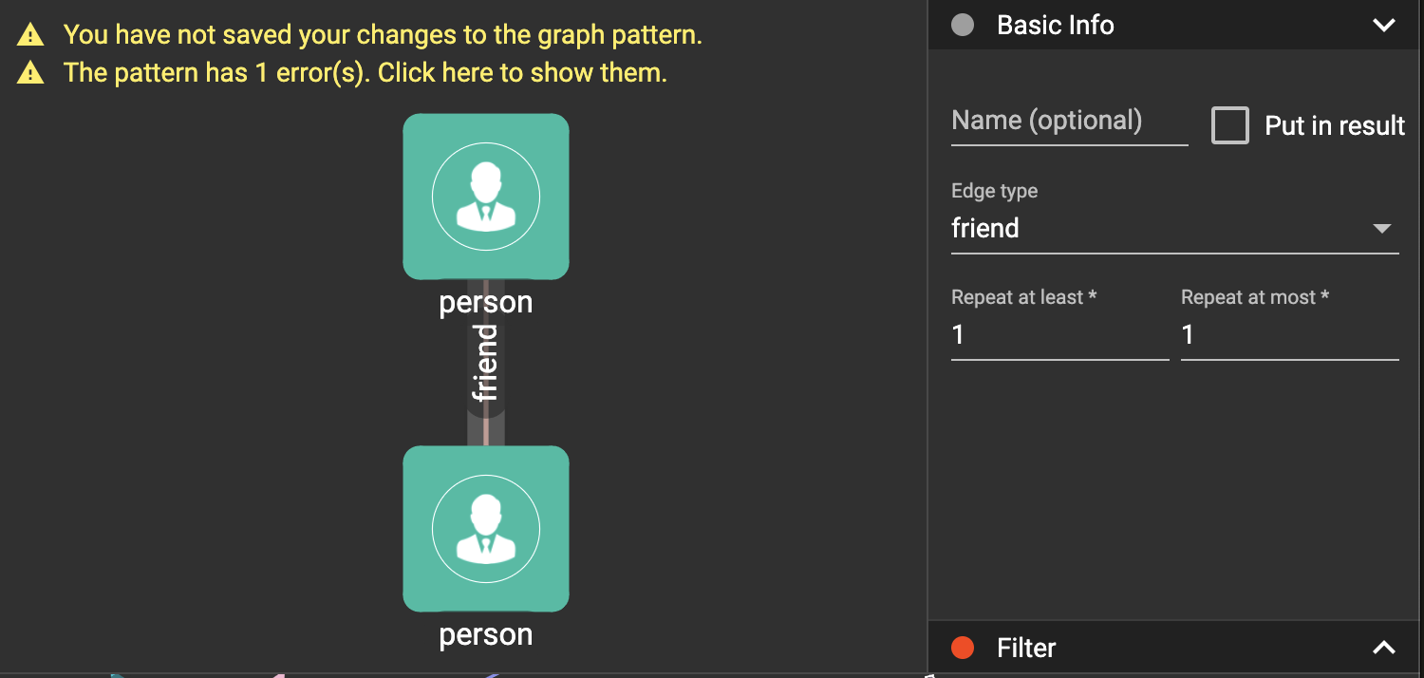The height and width of the screenshot is (678, 1424).
Task: Click the unsaved changes warning message
Action: 383,36
